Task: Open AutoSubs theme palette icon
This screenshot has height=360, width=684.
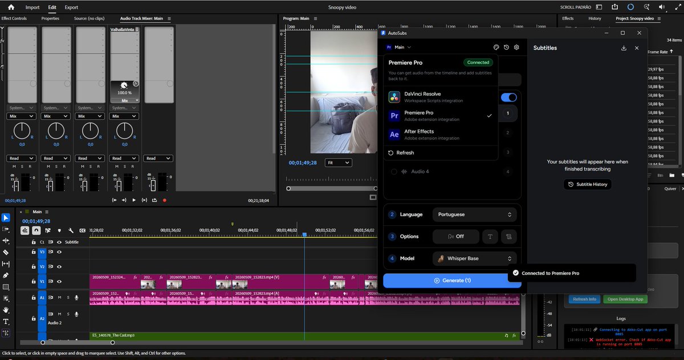Action: click(x=496, y=47)
